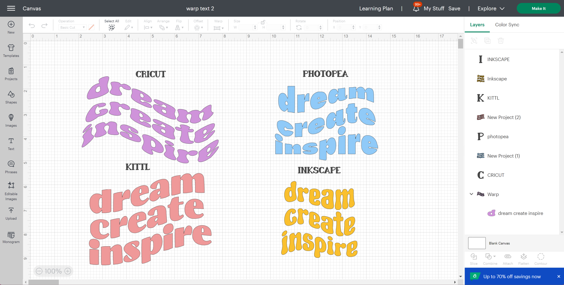Image resolution: width=564 pixels, height=285 pixels.
Task: Click the Position X input field
Action: point(344,27)
